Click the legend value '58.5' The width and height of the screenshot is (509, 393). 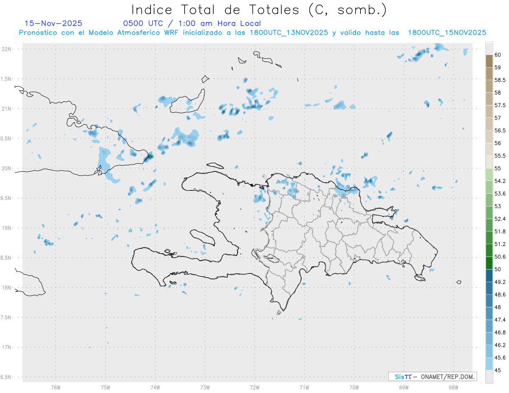500,80
